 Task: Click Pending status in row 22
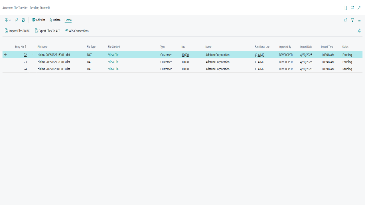[x=347, y=55]
